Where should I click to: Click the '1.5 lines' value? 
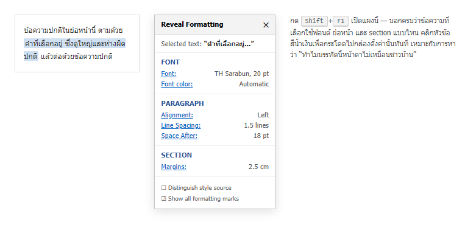pyautogui.click(x=256, y=125)
